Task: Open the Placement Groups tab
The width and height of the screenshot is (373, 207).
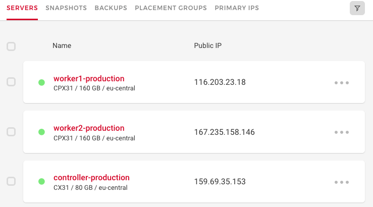Action: pyautogui.click(x=171, y=8)
